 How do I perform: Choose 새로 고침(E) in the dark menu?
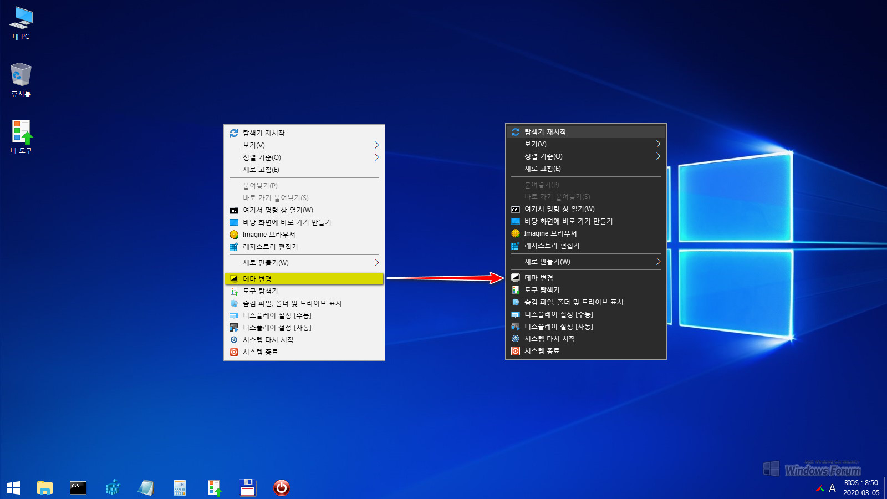[586, 169]
